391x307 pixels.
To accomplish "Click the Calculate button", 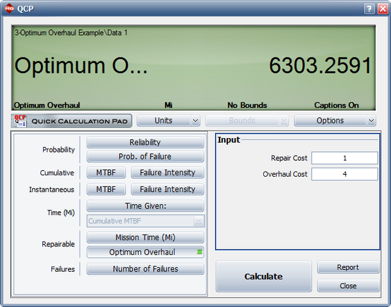I will click(x=264, y=276).
